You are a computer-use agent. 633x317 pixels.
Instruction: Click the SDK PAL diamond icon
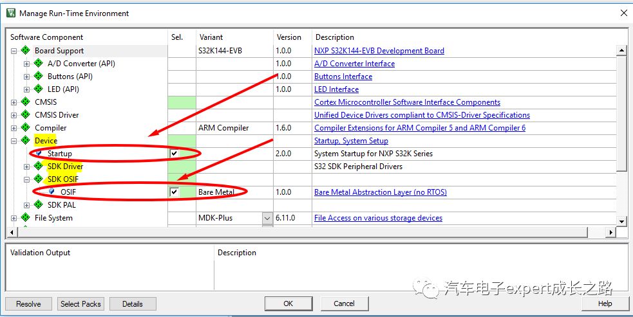click(39, 205)
